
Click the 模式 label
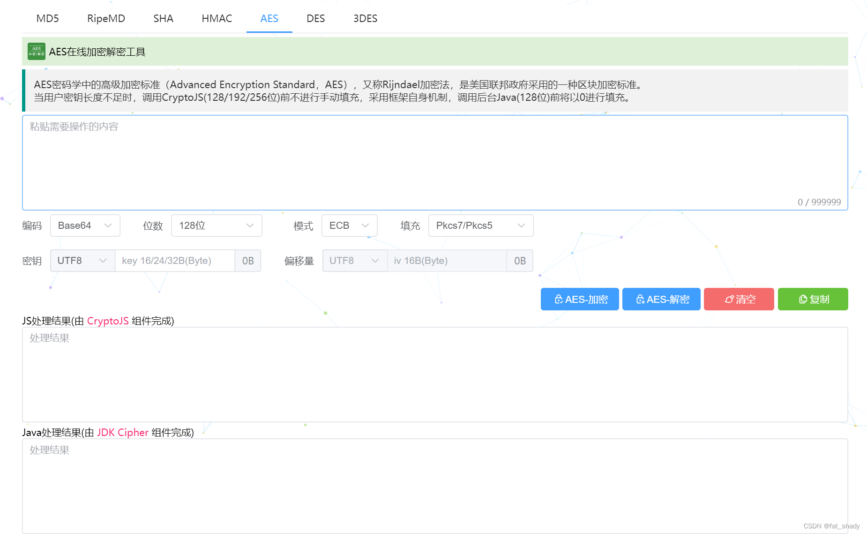click(303, 226)
